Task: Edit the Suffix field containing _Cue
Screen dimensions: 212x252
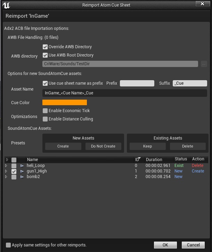Action: coord(190,83)
